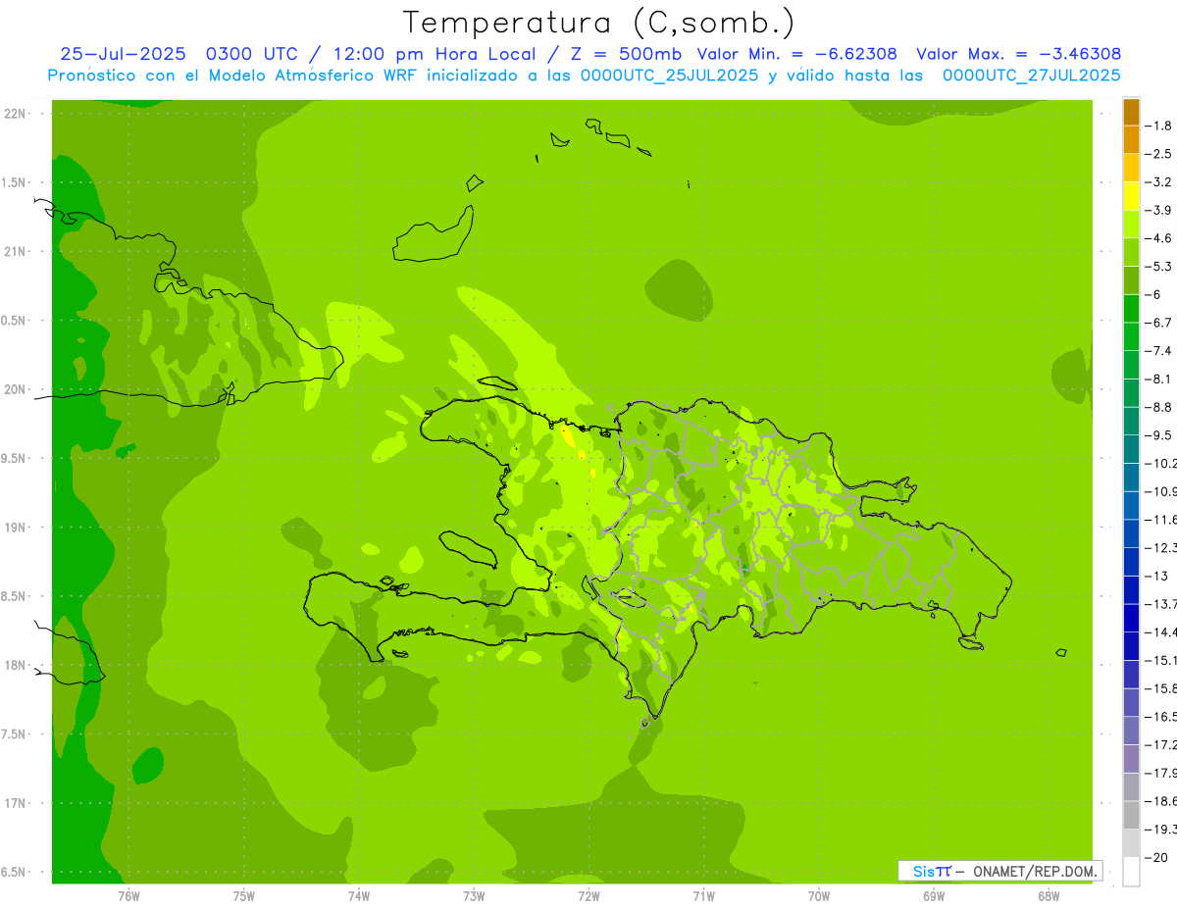Click the "72W" longitude label
This screenshot has width=1177, height=909.
click(588, 896)
